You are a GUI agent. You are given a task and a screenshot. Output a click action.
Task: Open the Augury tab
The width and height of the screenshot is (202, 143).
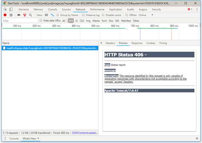143,9
